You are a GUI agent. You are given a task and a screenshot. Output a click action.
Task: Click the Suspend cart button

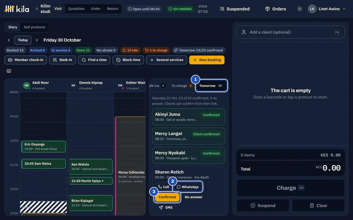point(263,205)
